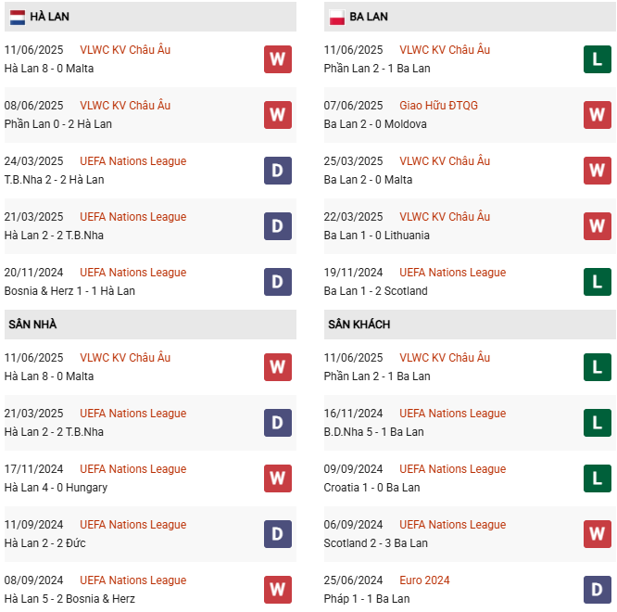Click the W badge for Ba Lan 2 - 0 Moldova
This screenshot has width=617, height=612.
598,115
